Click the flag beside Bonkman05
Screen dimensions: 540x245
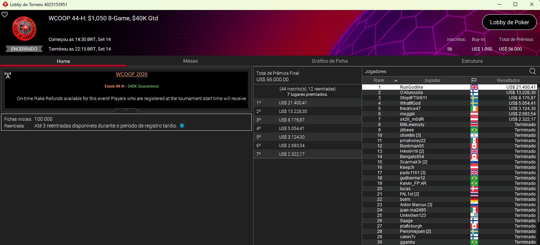click(x=474, y=146)
